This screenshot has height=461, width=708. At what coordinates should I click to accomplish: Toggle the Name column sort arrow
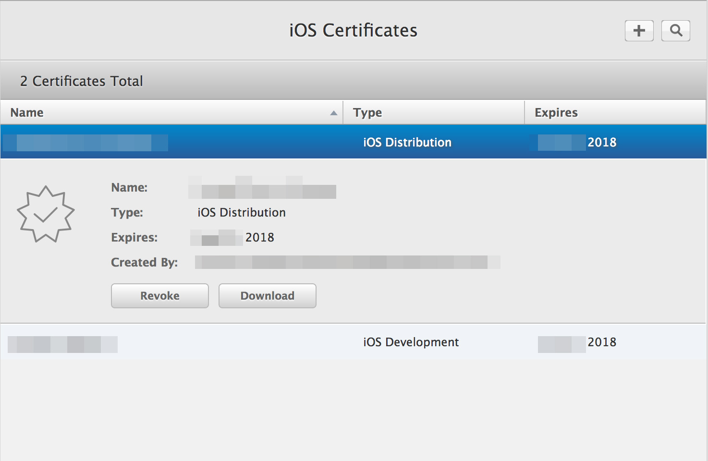333,113
